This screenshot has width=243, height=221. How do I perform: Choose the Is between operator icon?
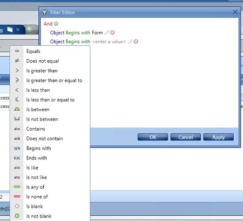(x=17, y=109)
